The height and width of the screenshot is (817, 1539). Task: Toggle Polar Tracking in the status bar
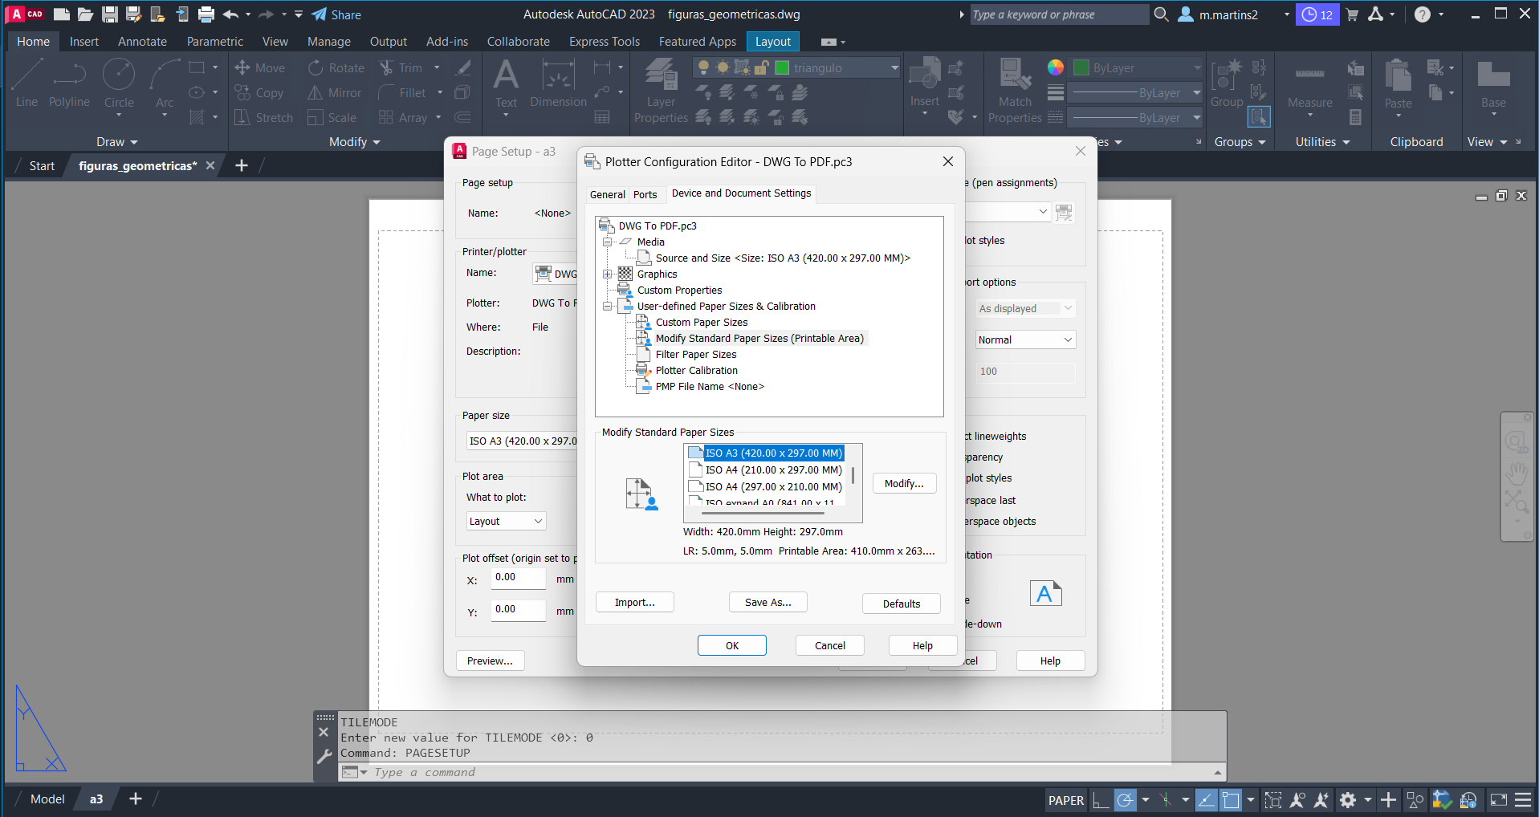1126,800
